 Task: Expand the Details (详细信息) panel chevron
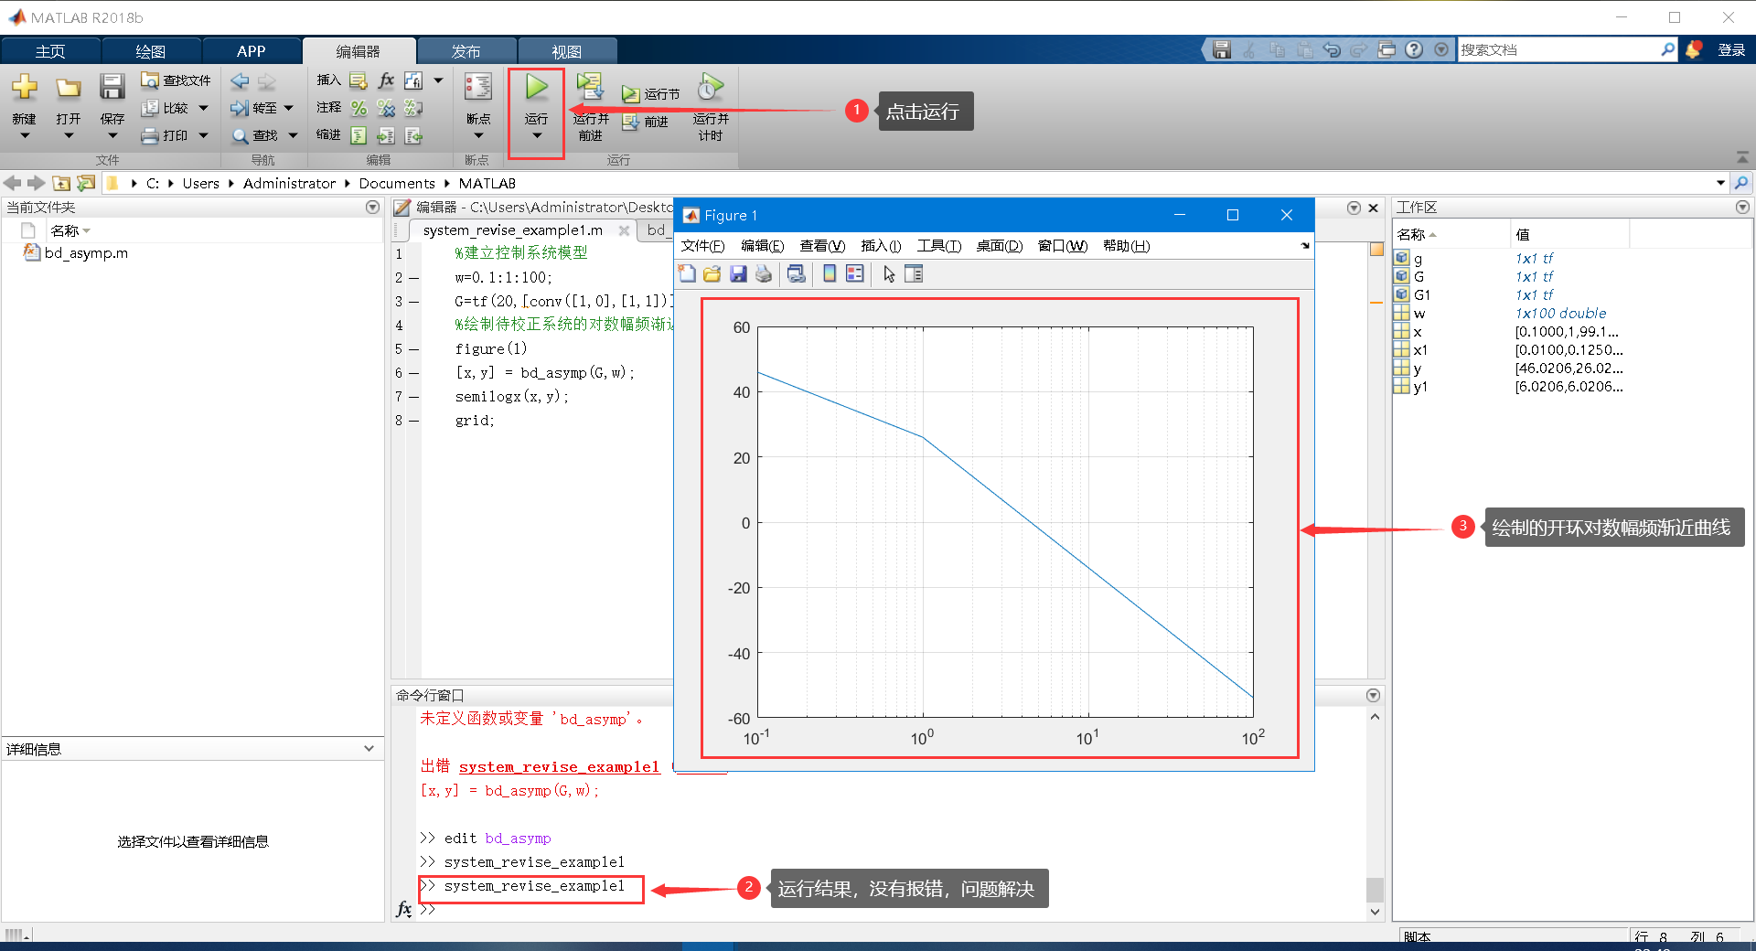coord(369,748)
